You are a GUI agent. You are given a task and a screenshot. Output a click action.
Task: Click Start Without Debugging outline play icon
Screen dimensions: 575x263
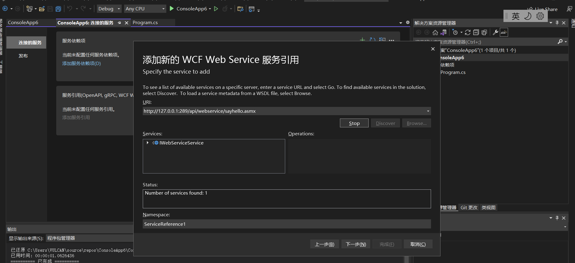coord(216,9)
